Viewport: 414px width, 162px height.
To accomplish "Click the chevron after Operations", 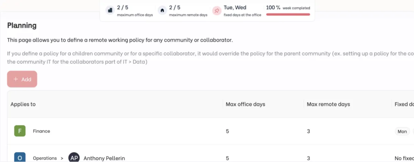I will 62,158.
